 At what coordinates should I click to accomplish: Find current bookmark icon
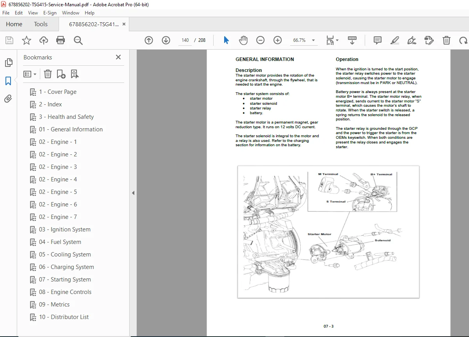click(x=75, y=74)
